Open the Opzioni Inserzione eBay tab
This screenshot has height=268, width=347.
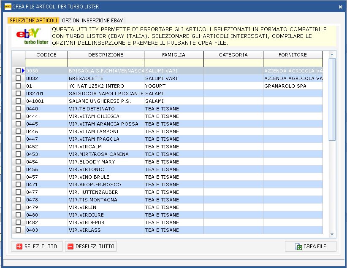click(92, 20)
